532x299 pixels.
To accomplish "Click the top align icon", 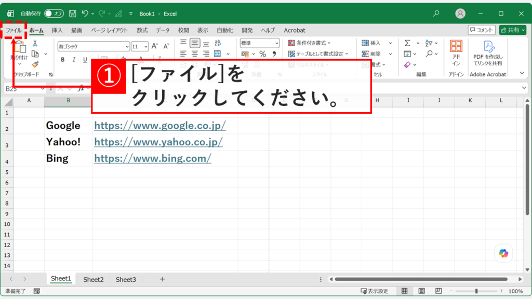I will pyautogui.click(x=183, y=43).
